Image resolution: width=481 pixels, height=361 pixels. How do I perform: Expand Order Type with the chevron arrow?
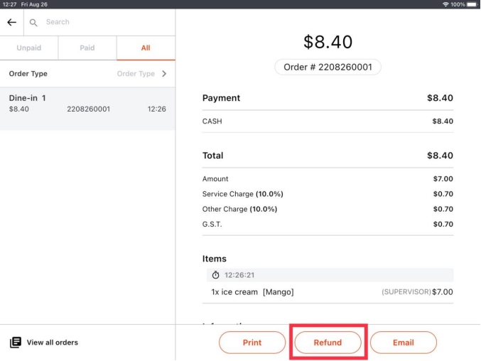[164, 74]
